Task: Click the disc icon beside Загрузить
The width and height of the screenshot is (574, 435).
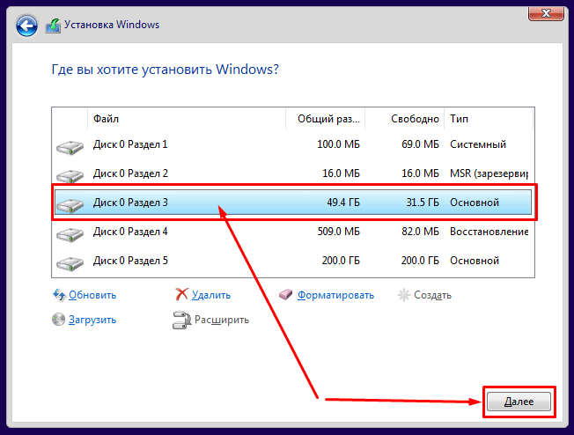Action: tap(58, 320)
